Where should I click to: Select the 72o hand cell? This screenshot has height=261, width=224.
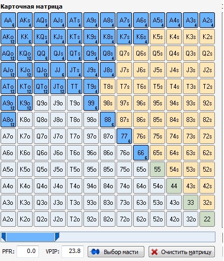124,219
